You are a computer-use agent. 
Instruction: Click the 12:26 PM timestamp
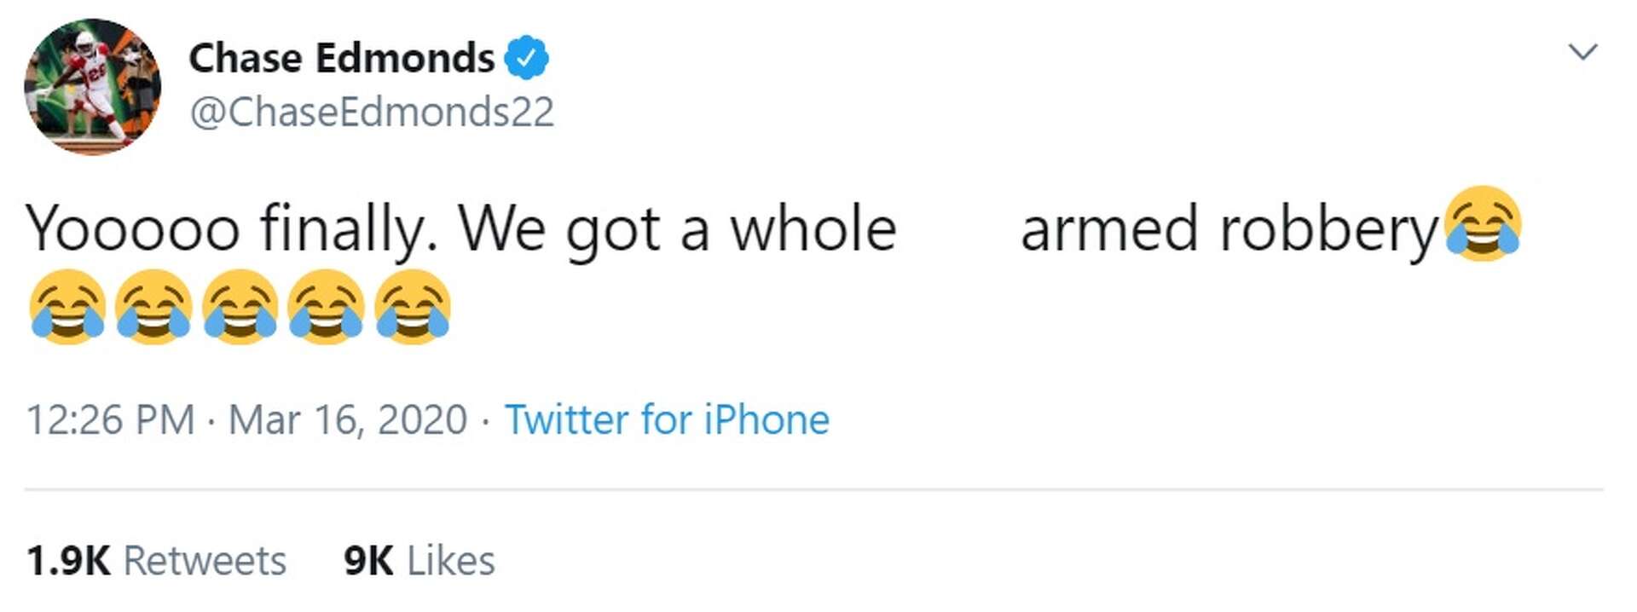(111, 419)
